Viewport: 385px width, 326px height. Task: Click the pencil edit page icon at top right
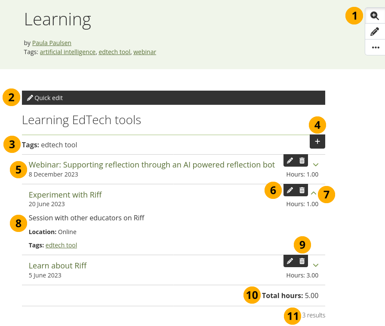[375, 31]
